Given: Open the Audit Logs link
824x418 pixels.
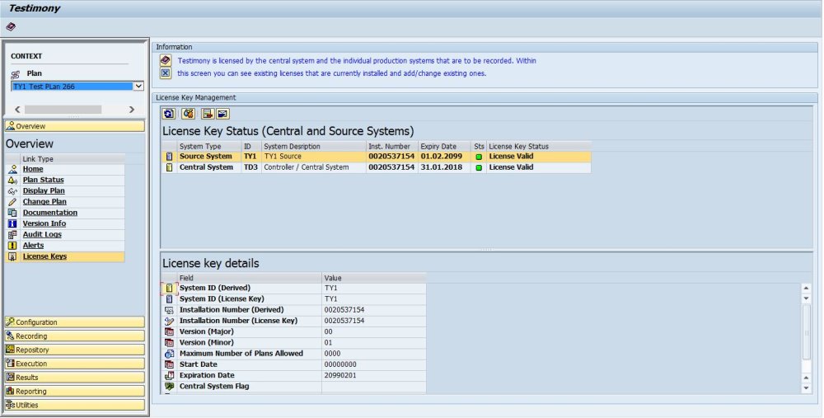Looking at the screenshot, I should (x=42, y=234).
